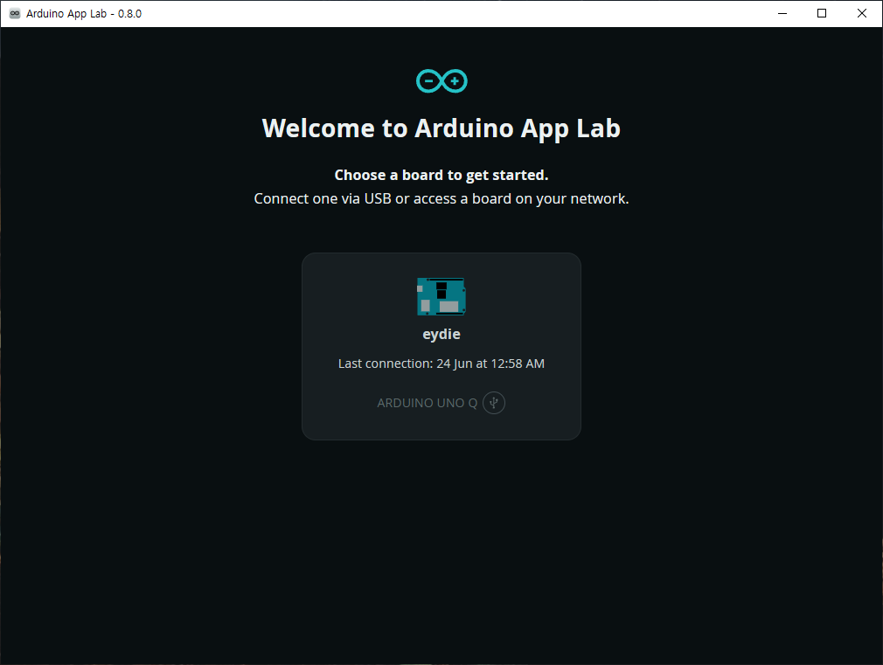Viewport: 883px width, 665px height.
Task: Click 'Welcome to Arduino App Lab' heading
Action: coord(441,128)
